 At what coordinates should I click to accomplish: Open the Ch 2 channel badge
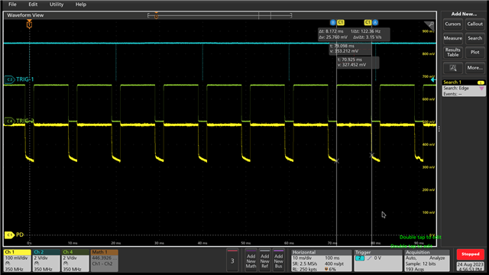(46, 260)
